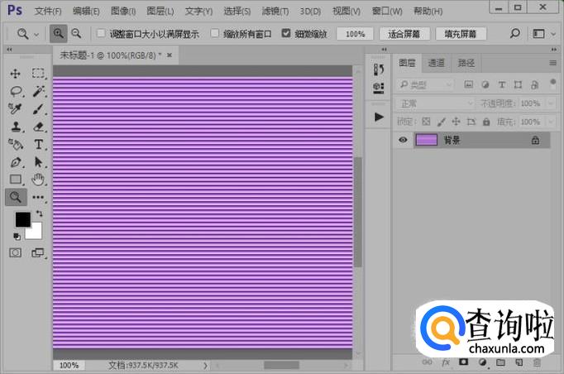The height and width of the screenshot is (374, 564).
Task: Select the Eraser tool
Action: coord(38,127)
